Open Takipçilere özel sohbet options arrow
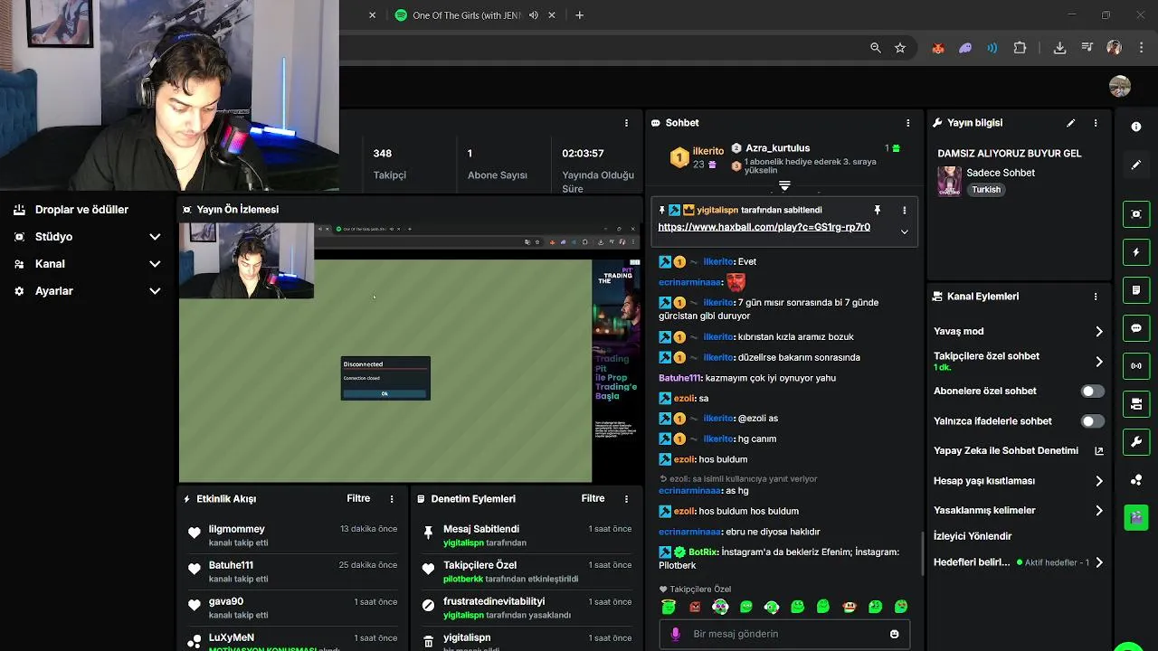The image size is (1158, 651). (1099, 362)
